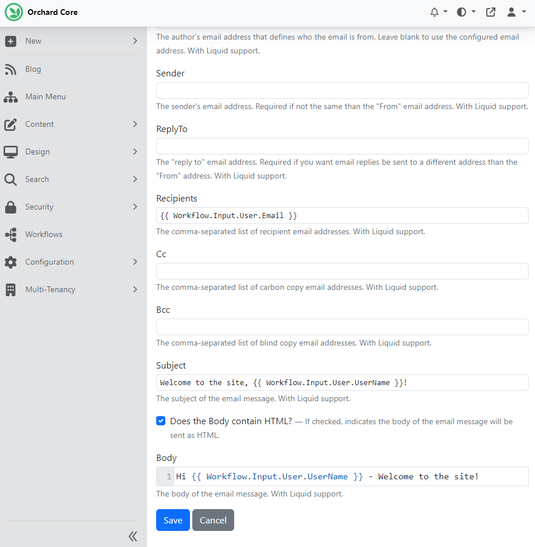Click the Security lock icon

point(10,207)
